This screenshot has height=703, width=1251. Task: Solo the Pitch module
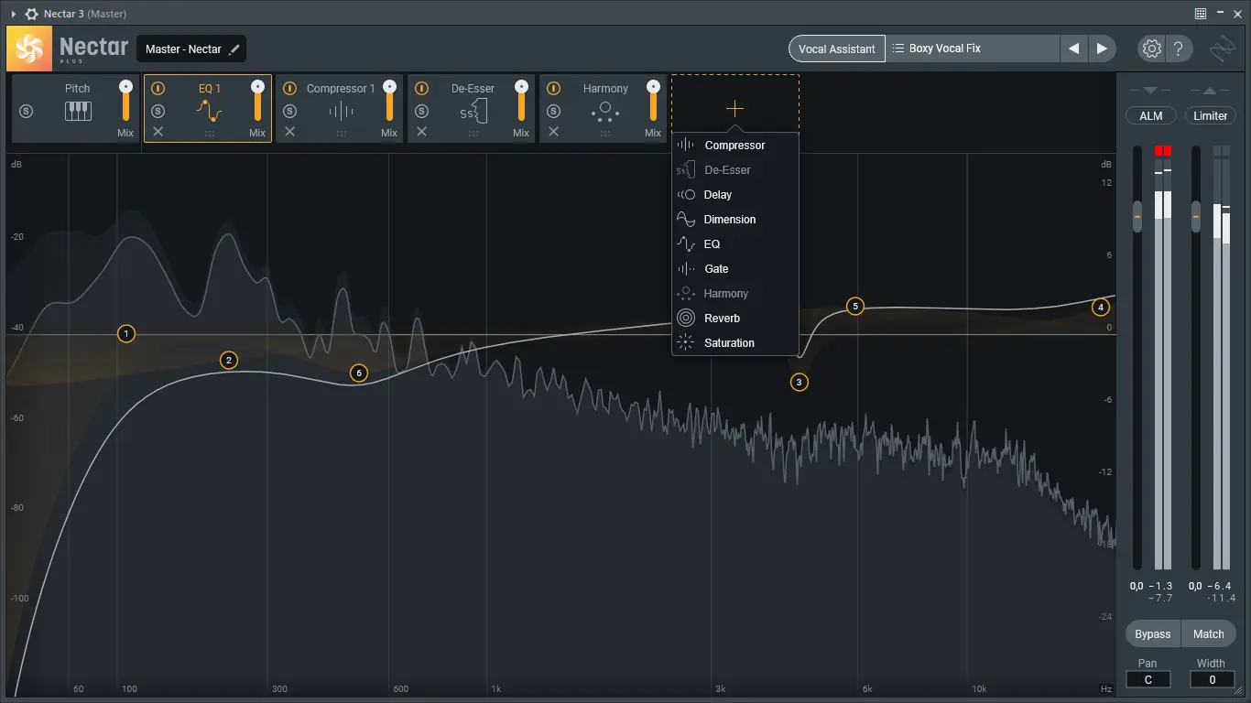coord(26,112)
